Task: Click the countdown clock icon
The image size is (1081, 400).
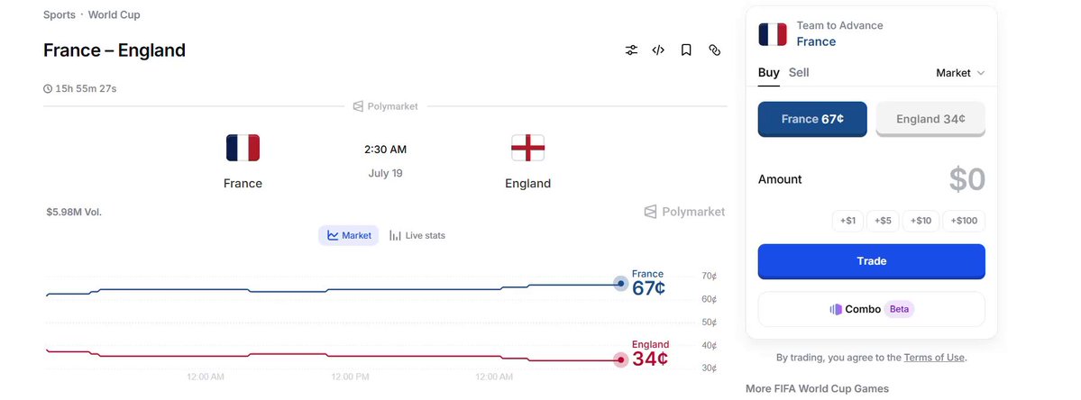Action: (x=48, y=89)
